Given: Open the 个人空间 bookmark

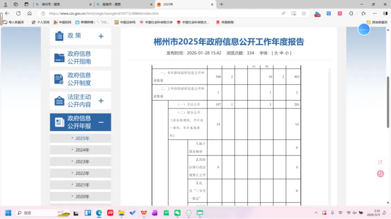Looking at the screenshot, I should click(41, 22).
